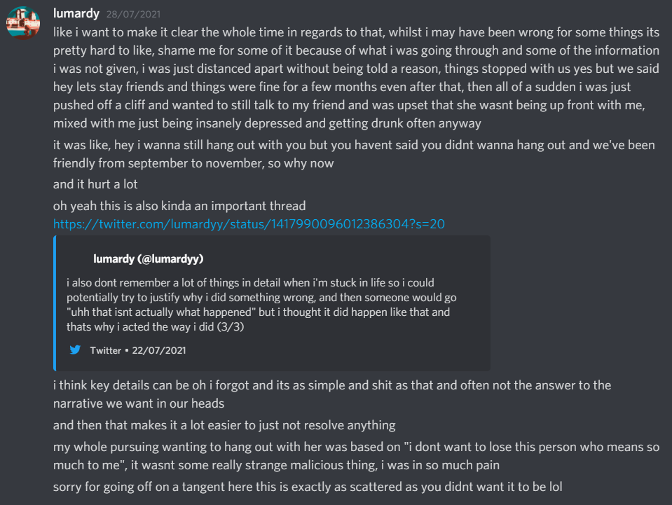Open embed author lumardy (@lumardyy)

pos(148,259)
